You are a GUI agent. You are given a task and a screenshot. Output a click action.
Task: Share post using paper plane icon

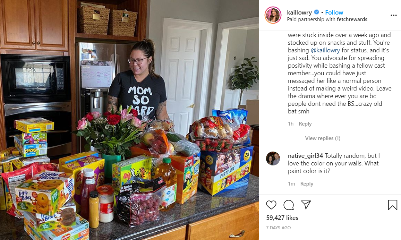tap(306, 205)
